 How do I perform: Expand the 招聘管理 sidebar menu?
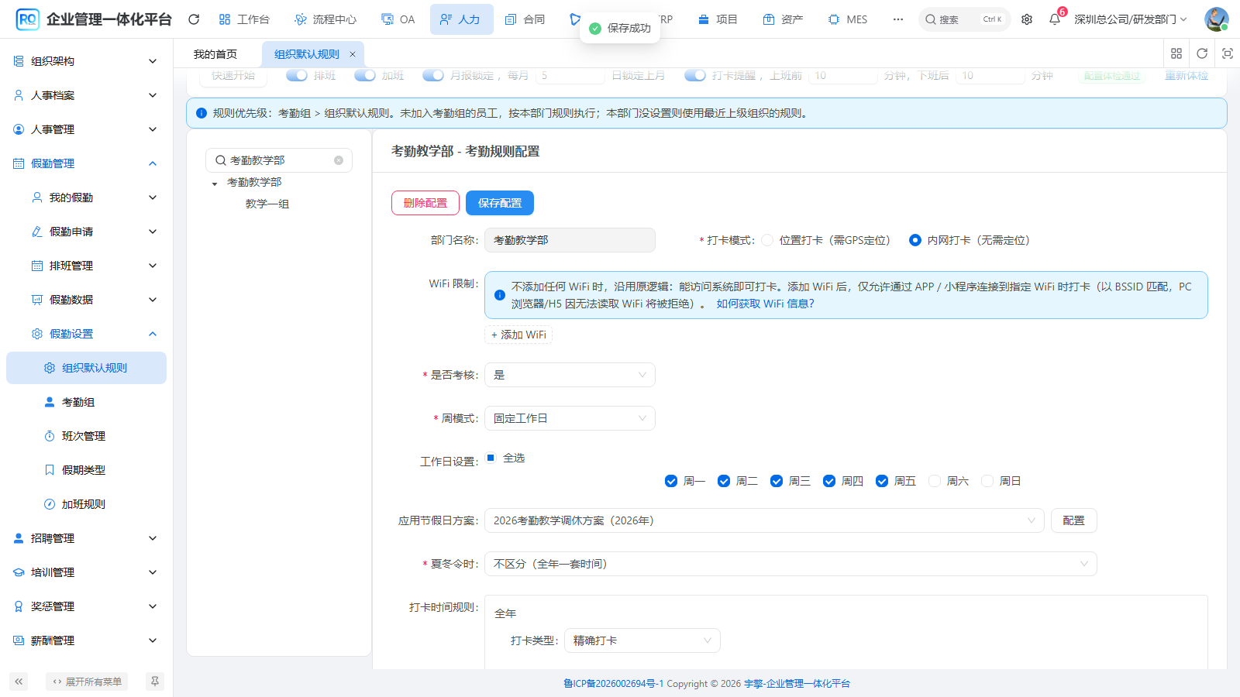click(87, 538)
